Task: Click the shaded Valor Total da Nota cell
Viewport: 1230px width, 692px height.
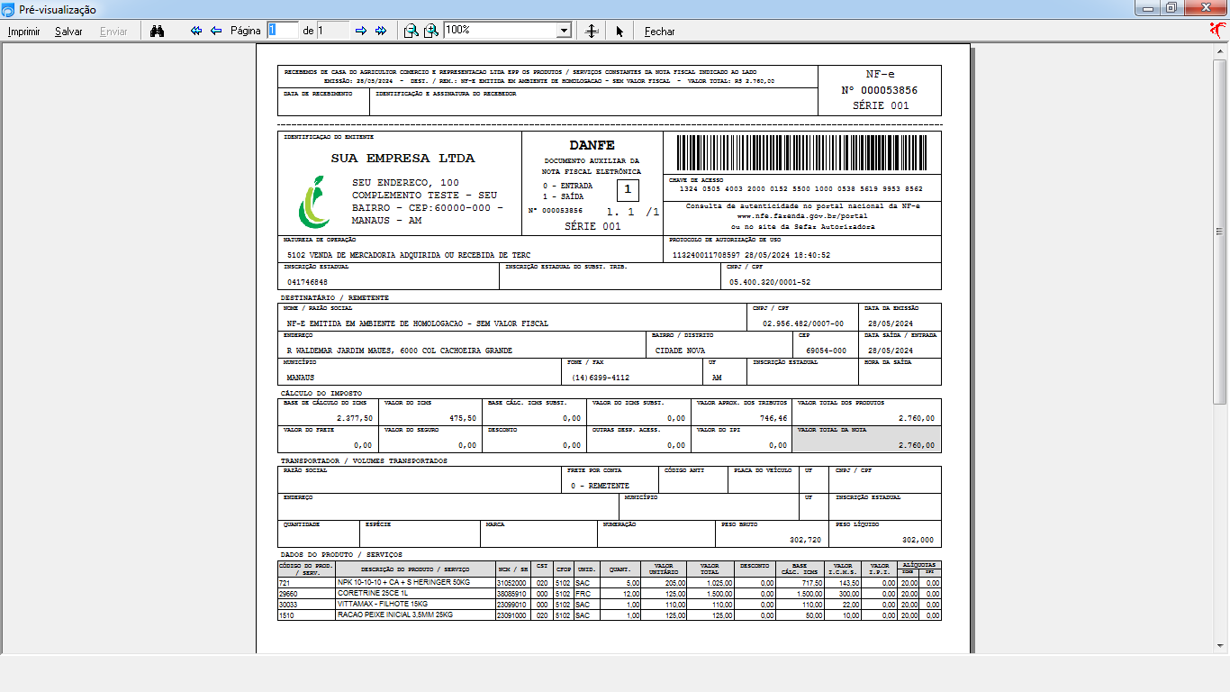Action: [x=867, y=439]
